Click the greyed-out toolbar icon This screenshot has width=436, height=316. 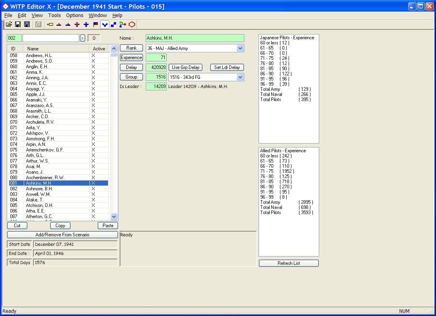(x=38, y=25)
